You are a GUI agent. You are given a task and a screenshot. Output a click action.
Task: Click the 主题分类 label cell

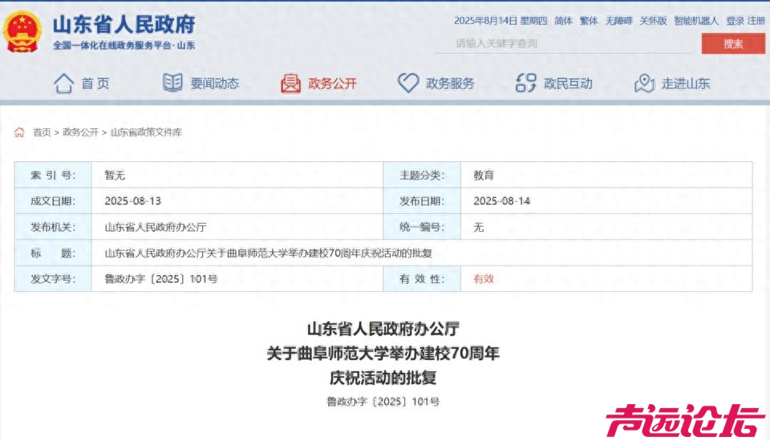click(x=422, y=175)
